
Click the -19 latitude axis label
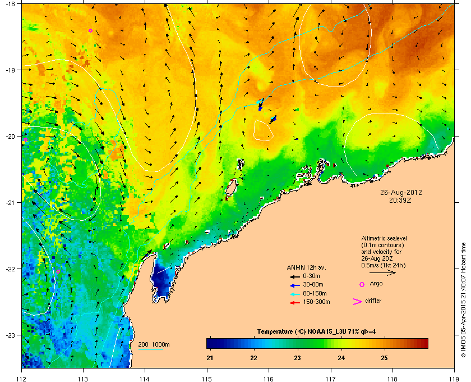coord(10,70)
